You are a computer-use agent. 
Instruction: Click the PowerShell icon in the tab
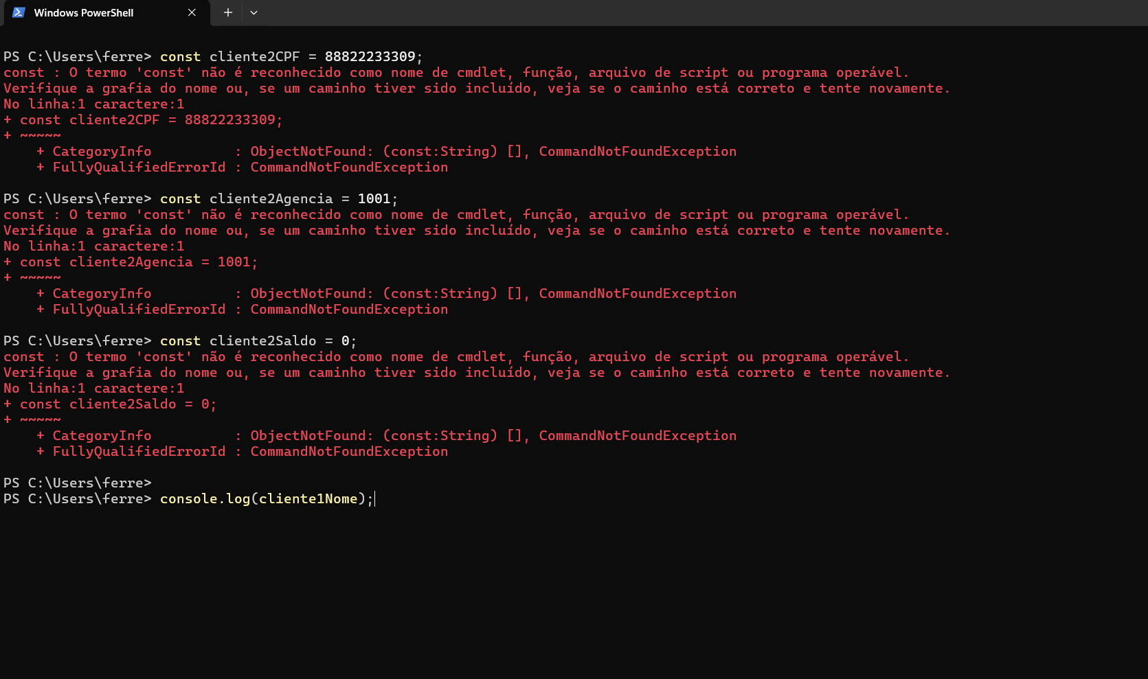tap(19, 12)
